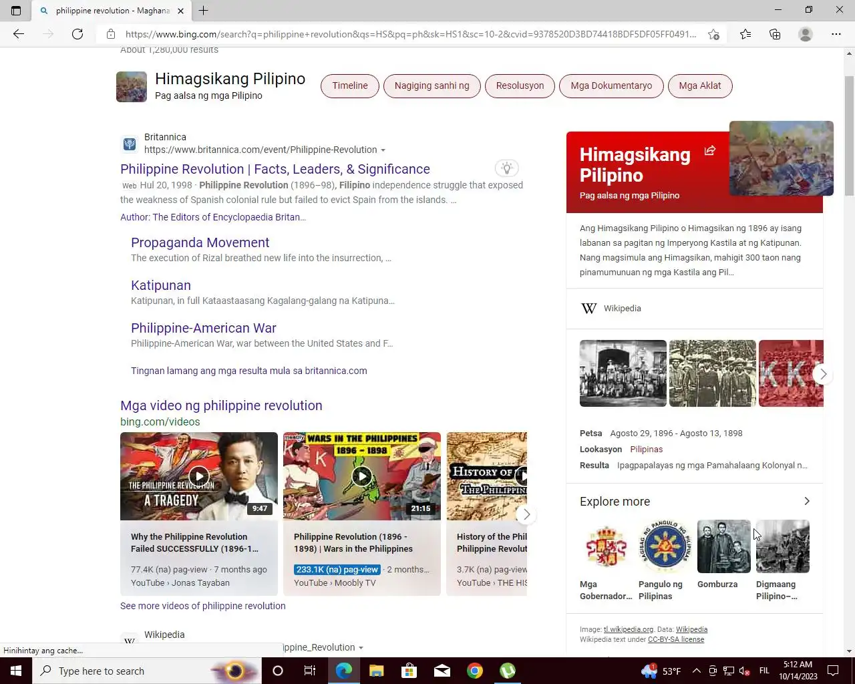The height and width of the screenshot is (684, 855).
Task: Open the Wikipedia source link in knowledge panel
Action: pyautogui.click(x=622, y=308)
